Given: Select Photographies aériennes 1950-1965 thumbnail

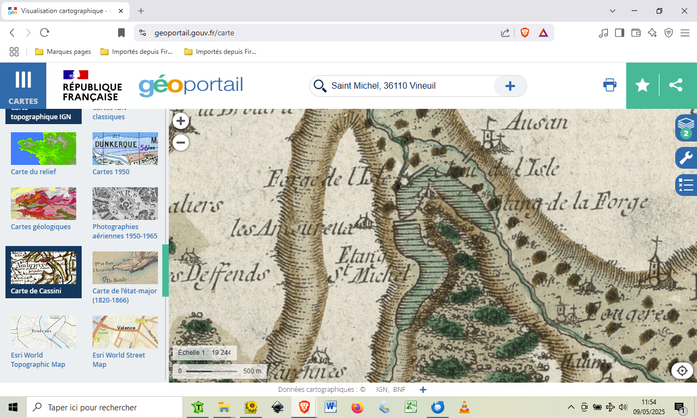Looking at the screenshot, I should (125, 204).
